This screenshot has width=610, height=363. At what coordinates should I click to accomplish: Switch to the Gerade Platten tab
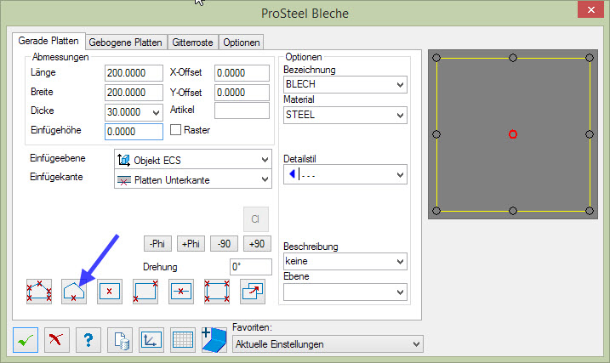point(48,41)
